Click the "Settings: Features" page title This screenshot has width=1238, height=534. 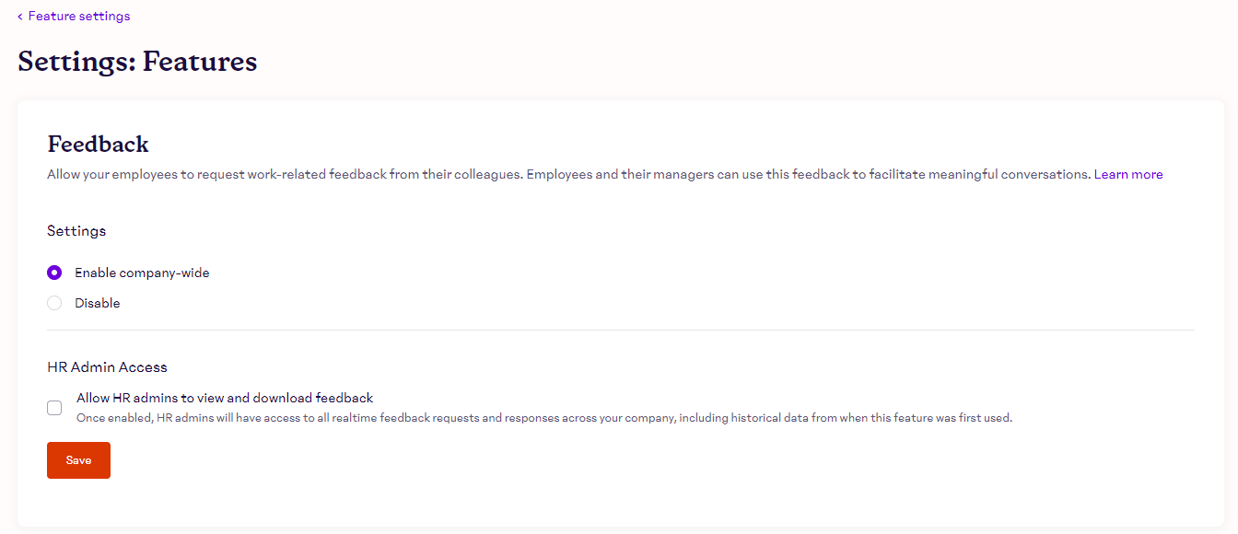point(137,62)
